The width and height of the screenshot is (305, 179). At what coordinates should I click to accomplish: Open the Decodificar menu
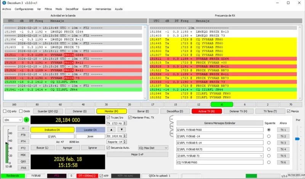pyautogui.click(x=72, y=8)
